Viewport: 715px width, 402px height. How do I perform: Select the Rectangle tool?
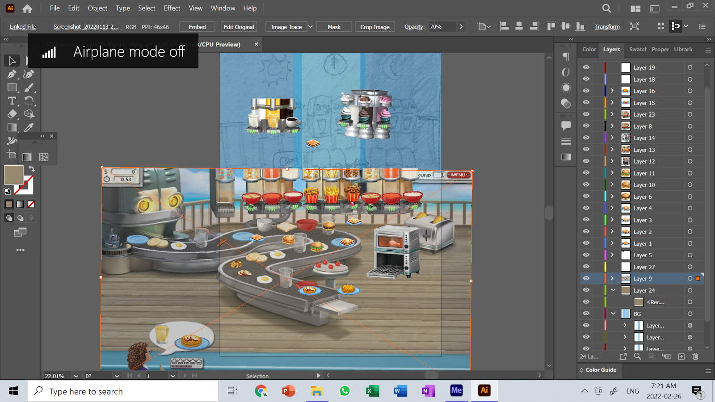click(x=12, y=88)
